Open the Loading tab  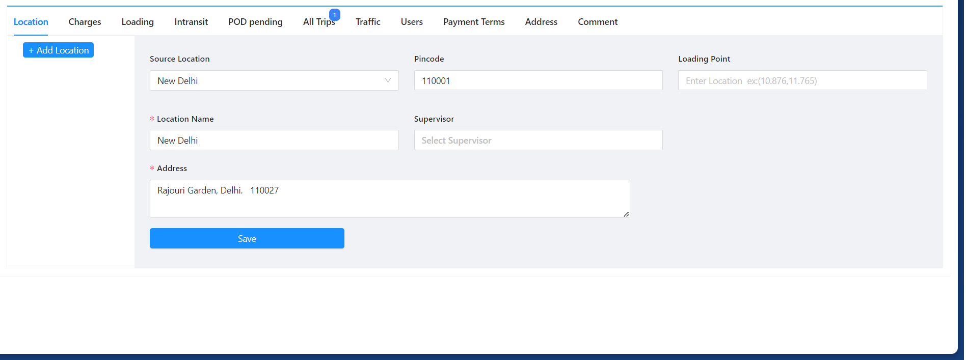click(138, 22)
